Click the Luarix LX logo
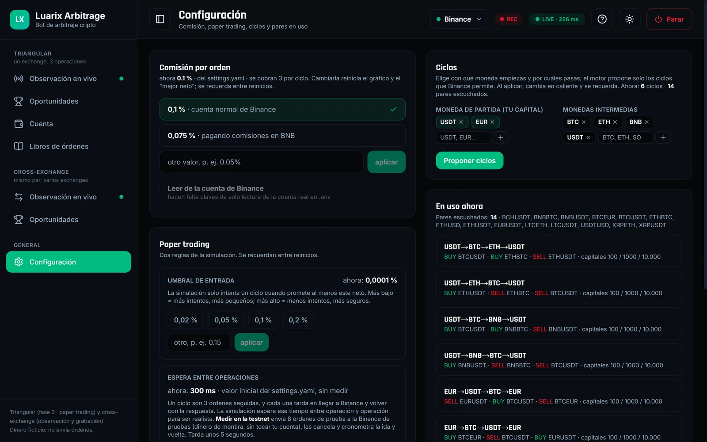 click(x=19, y=19)
